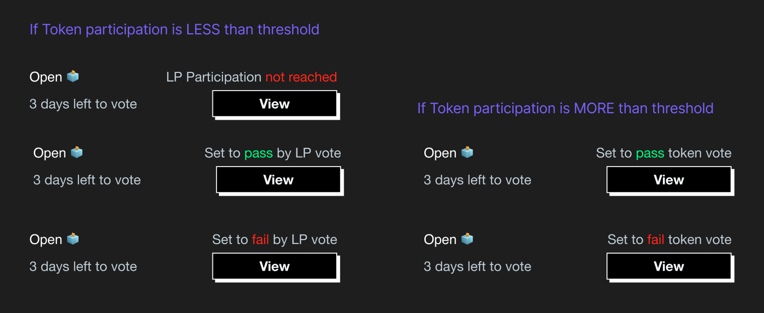The width and height of the screenshot is (764, 313).
Task: Select the ballot box icon beside 'Set to pass by LP vote' row
Action: pyautogui.click(x=77, y=152)
